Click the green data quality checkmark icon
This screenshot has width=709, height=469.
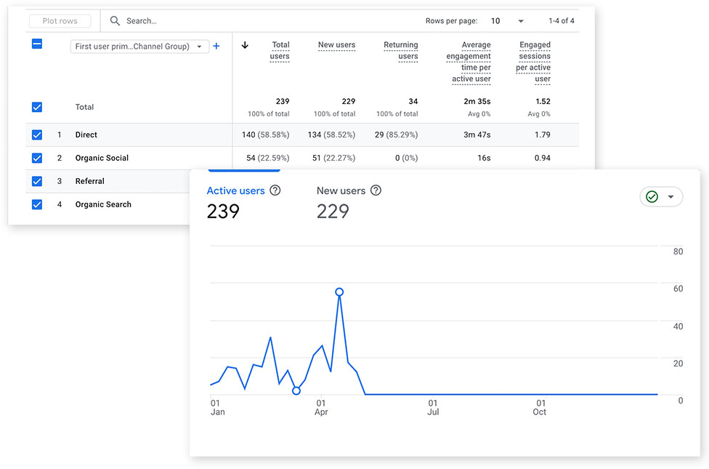[x=653, y=196]
